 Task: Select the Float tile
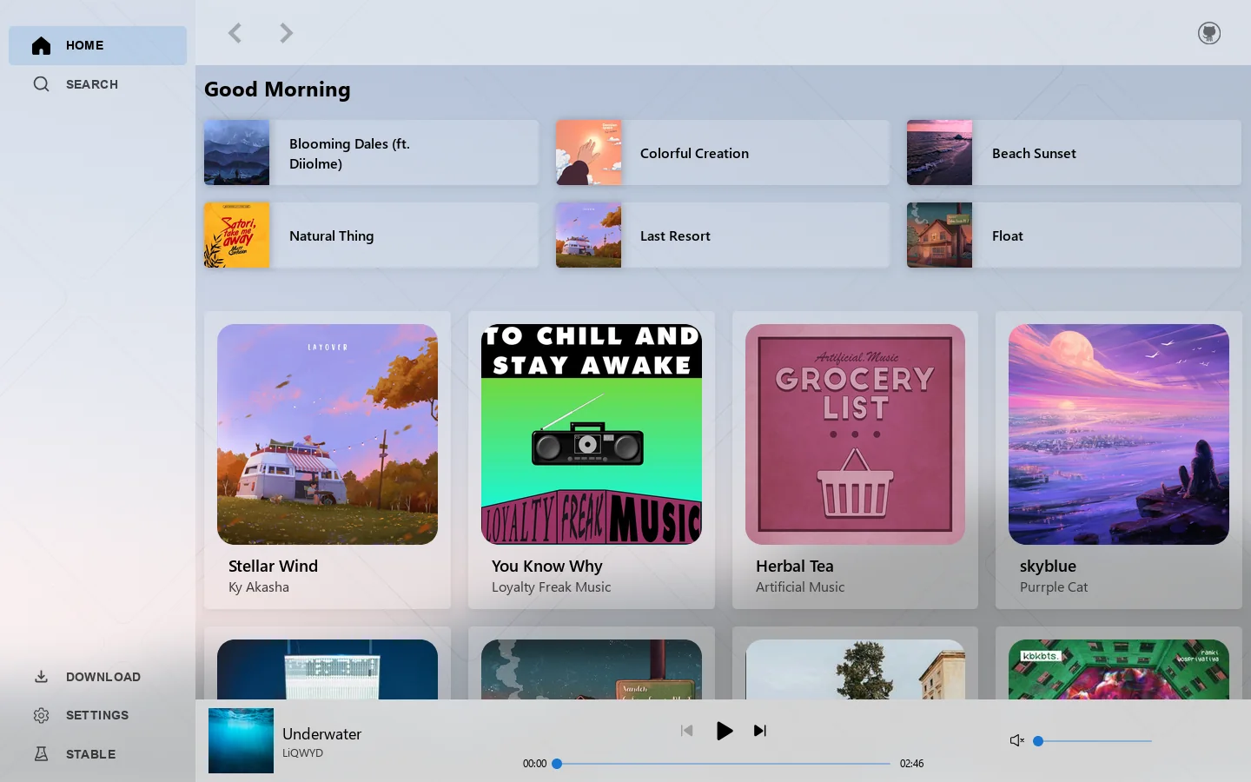point(1074,235)
